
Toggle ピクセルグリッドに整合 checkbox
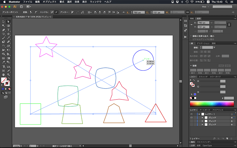[x=191, y=39]
